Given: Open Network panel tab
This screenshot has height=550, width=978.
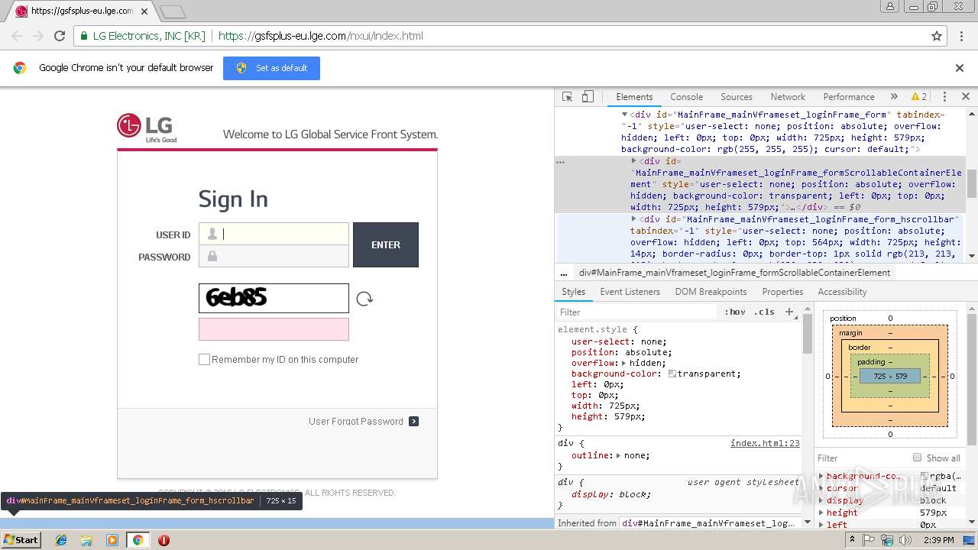Looking at the screenshot, I should pyautogui.click(x=788, y=97).
